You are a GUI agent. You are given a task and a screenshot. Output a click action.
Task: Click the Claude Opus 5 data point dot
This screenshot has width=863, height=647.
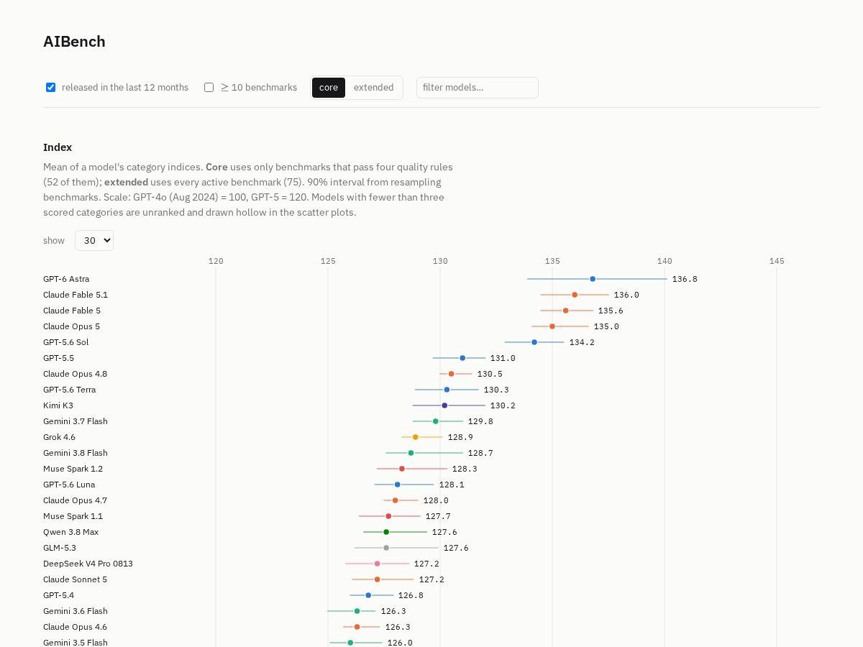point(552,326)
